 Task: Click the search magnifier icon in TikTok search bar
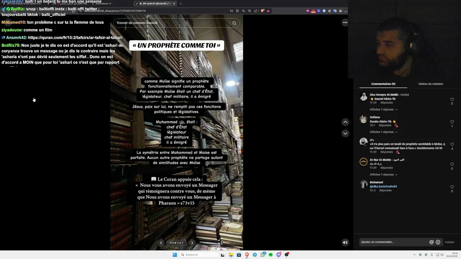point(234,23)
